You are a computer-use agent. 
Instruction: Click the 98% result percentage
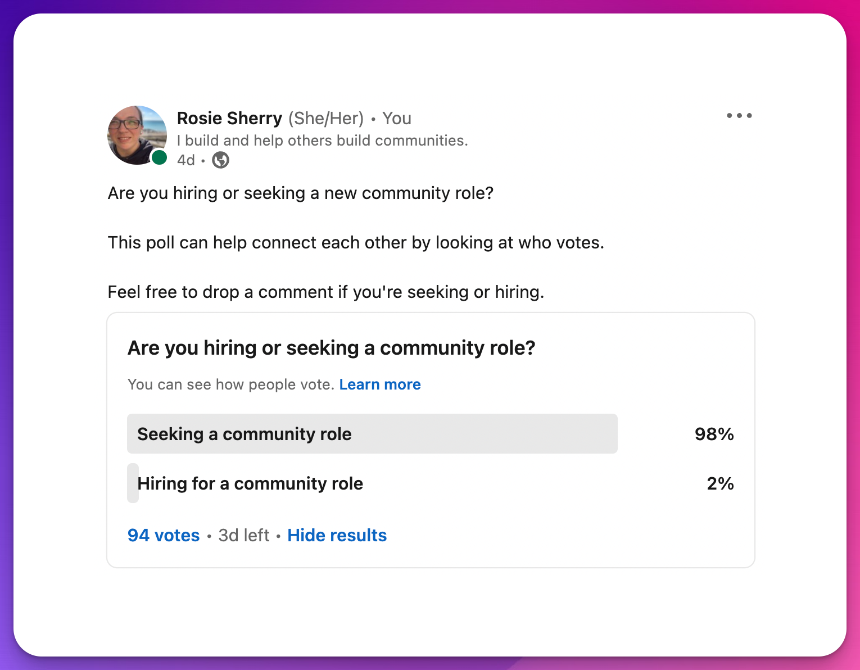[x=714, y=434]
